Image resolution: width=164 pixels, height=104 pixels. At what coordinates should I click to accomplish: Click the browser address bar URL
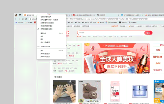[107, 19]
